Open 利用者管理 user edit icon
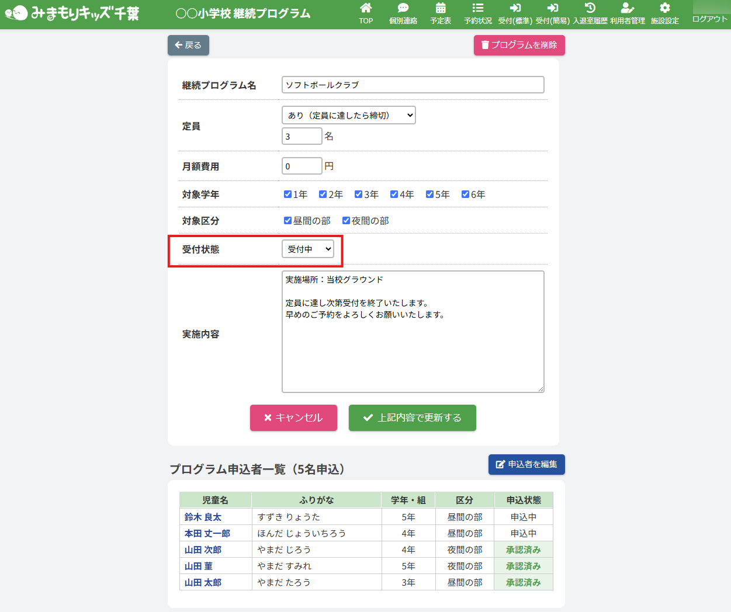The height and width of the screenshot is (612, 731). click(627, 8)
